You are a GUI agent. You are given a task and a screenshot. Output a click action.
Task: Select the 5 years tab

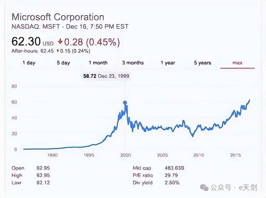pos(203,63)
